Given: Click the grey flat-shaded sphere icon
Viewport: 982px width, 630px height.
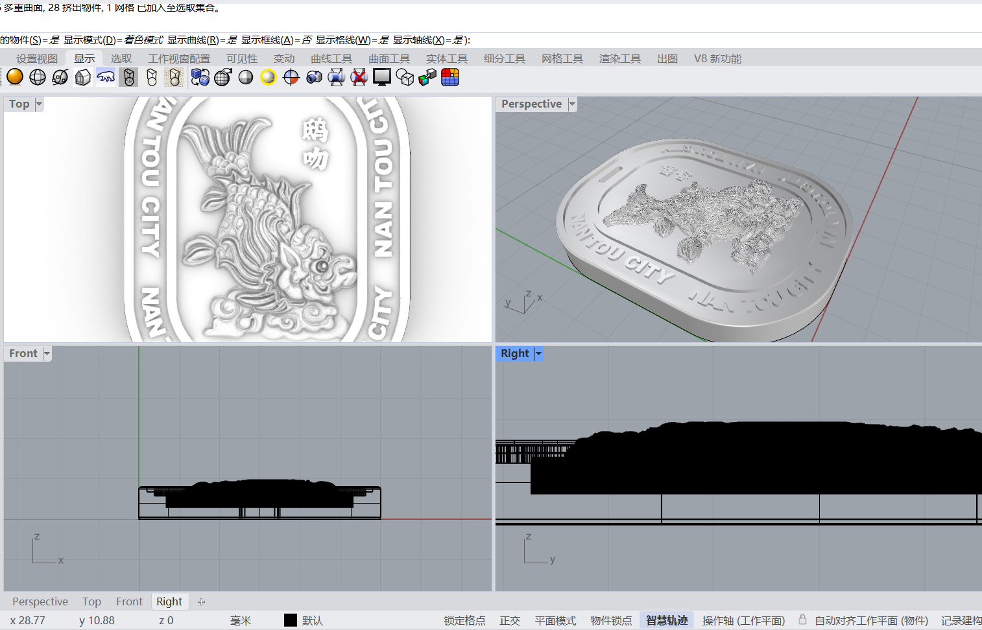Looking at the screenshot, I should [246, 77].
